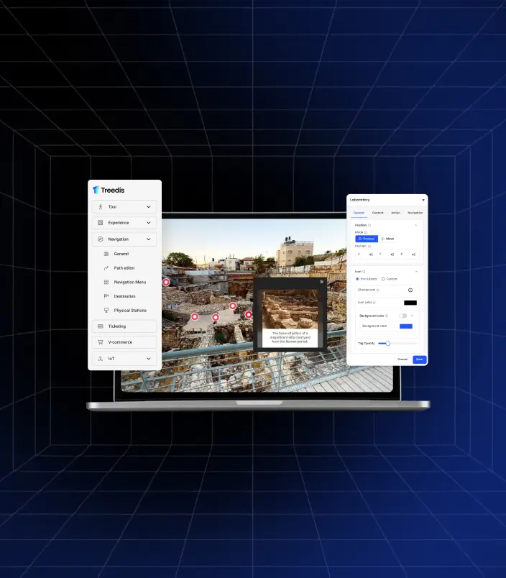Screen dimensions: 506x578
Task: Click the Path editor icon
Action: [106, 268]
